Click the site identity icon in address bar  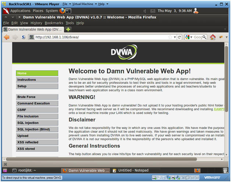tap(32, 37)
